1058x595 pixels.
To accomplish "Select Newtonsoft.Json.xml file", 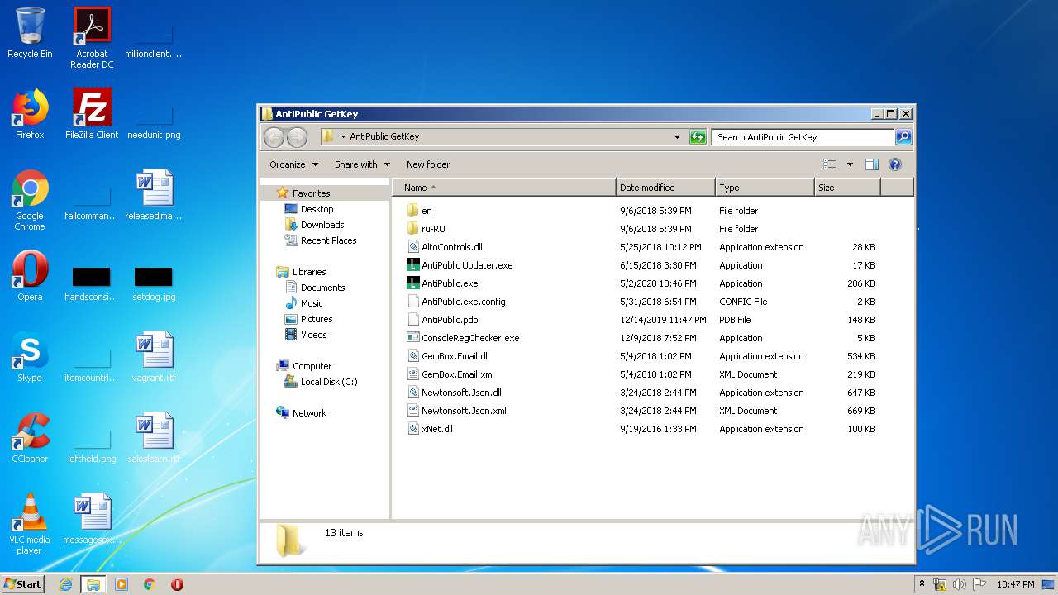I will click(x=464, y=411).
